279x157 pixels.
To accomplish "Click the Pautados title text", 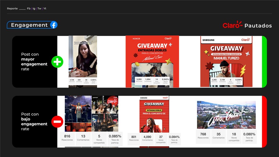I will pyautogui.click(x=258, y=26).
